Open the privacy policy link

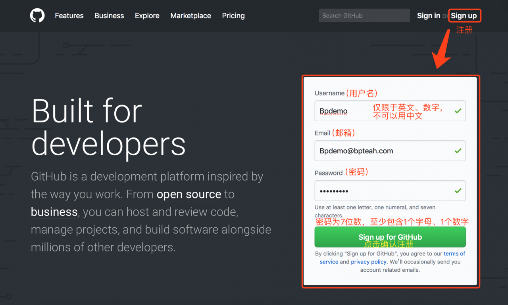[369, 262]
